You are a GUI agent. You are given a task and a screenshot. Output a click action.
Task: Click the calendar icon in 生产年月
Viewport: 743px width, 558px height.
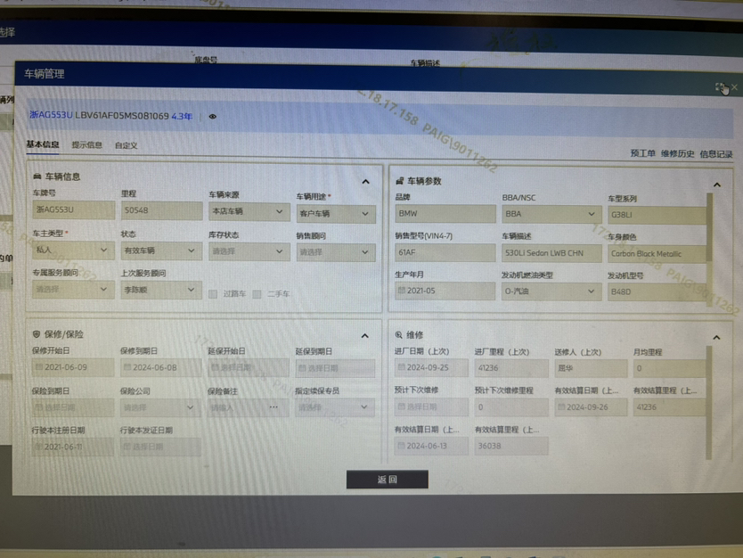403,291
